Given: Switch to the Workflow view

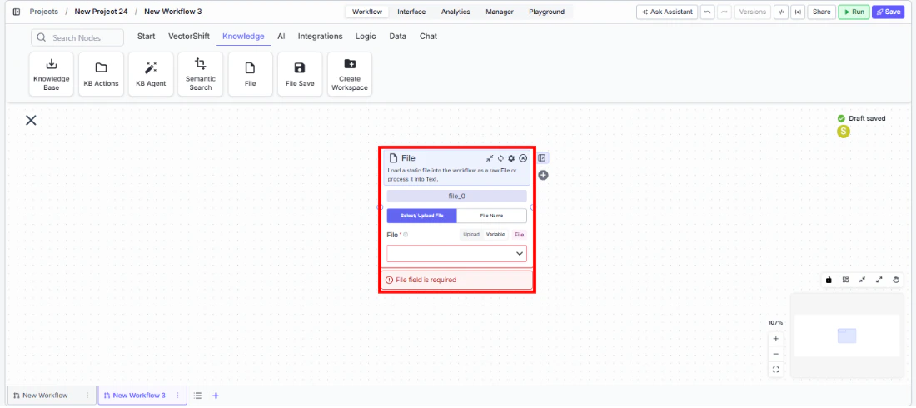Looking at the screenshot, I should pyautogui.click(x=367, y=12).
